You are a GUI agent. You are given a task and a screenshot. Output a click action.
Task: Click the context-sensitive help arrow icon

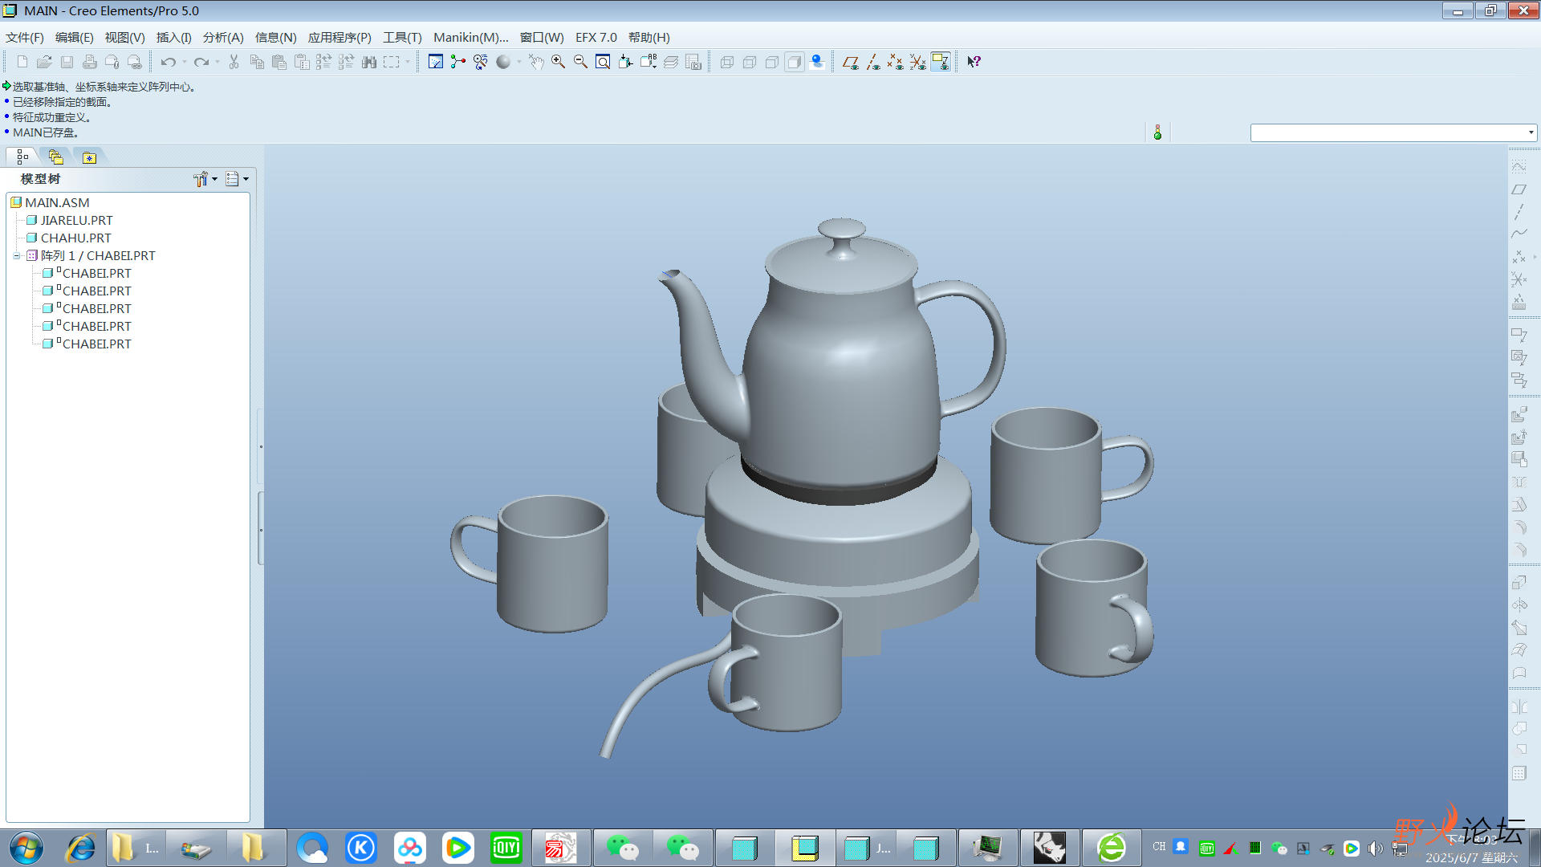click(x=974, y=62)
